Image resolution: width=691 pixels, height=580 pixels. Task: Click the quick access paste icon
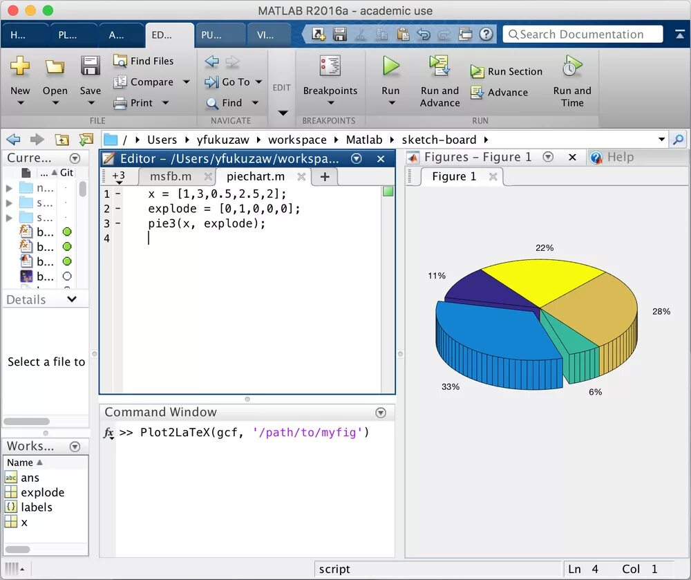(403, 34)
